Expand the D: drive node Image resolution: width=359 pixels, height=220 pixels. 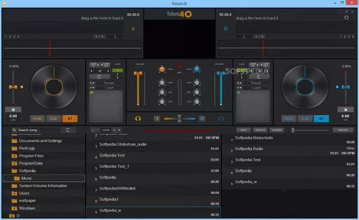[x=11, y=216]
